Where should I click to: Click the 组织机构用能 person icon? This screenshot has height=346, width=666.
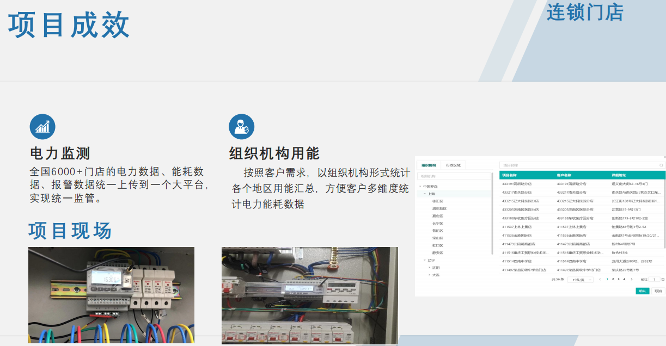tap(241, 127)
